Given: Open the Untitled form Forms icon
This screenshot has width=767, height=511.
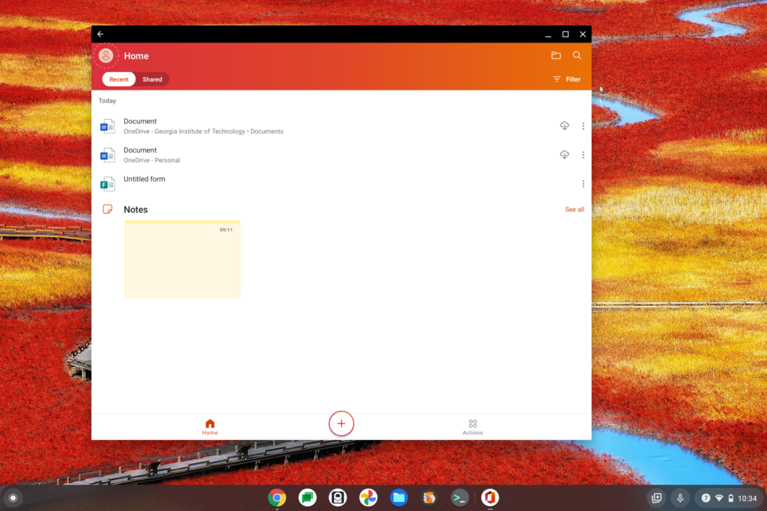Looking at the screenshot, I should pos(107,184).
